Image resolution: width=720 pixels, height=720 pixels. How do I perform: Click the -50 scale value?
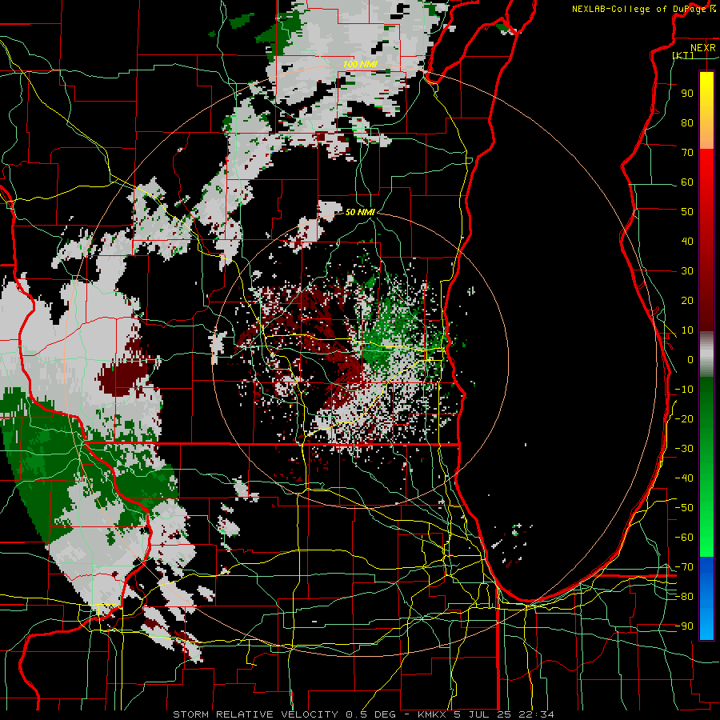coord(684,508)
